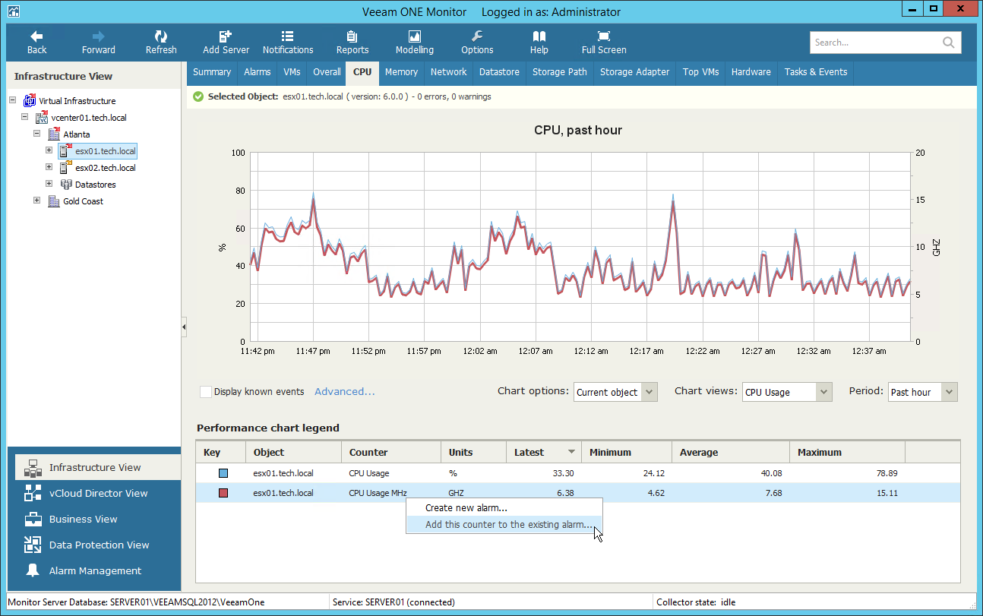983x616 pixels.
Task: Choose Create new alarm from context menu
Action: point(504,508)
